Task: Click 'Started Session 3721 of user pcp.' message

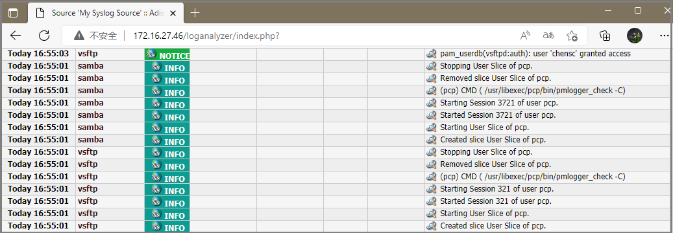Action: pyautogui.click(x=498, y=115)
